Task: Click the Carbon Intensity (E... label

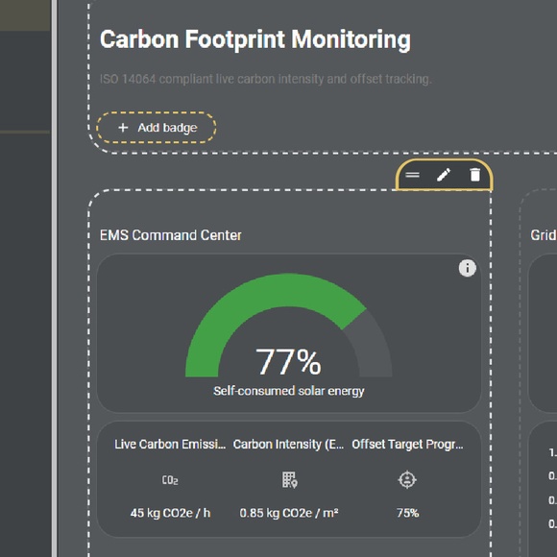Action: [x=288, y=444]
